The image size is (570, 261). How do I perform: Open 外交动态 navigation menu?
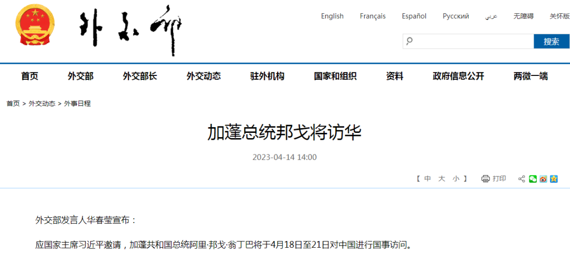204,76
